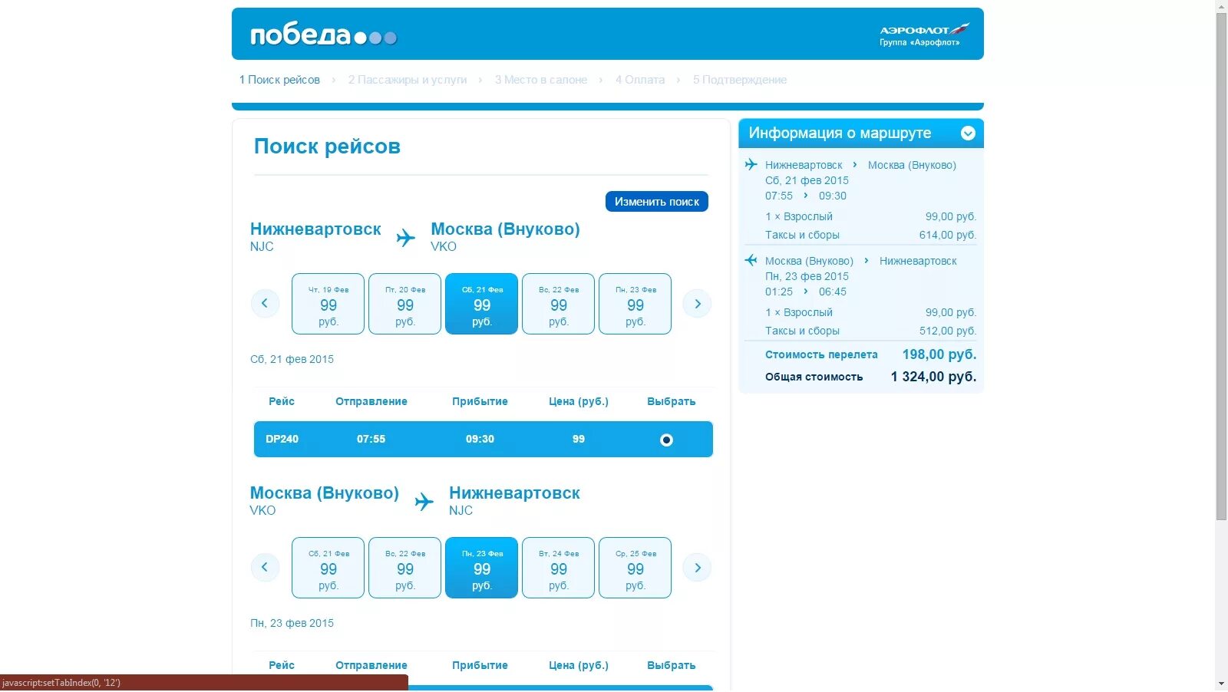Click the outbound plane icon in route info
The height and width of the screenshot is (692, 1228).
(751, 164)
